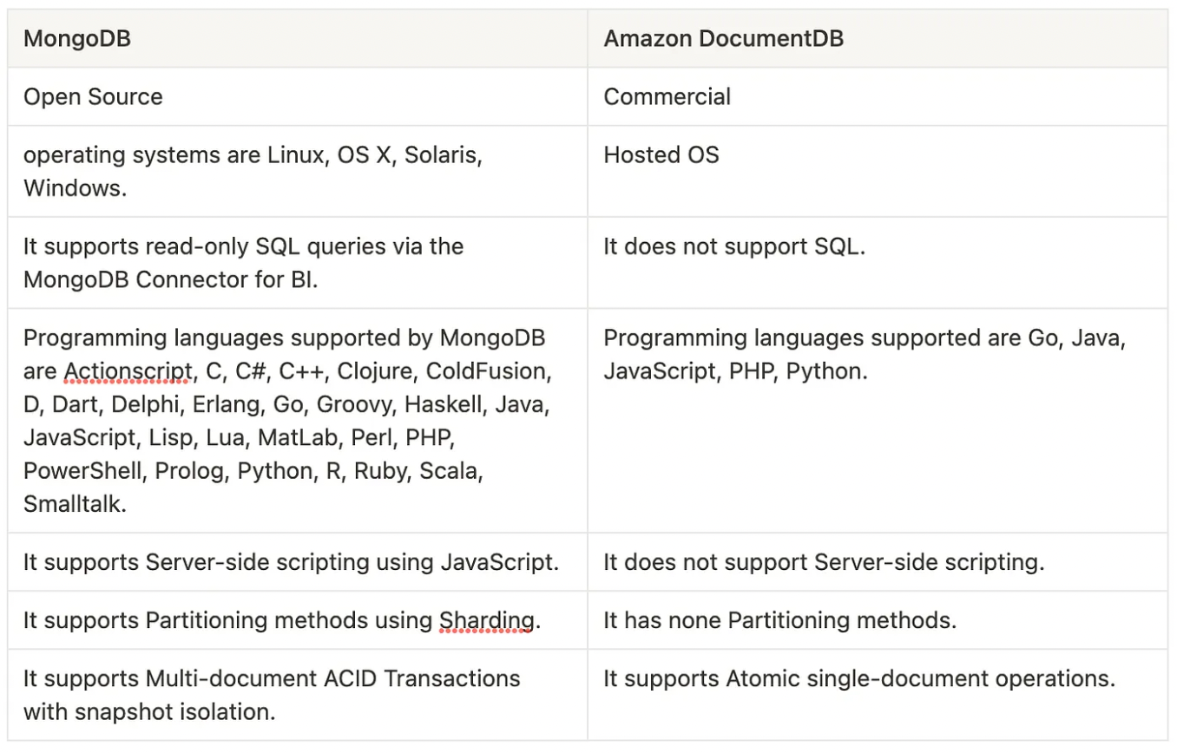Image resolution: width=1177 pixels, height=753 pixels.
Task: Click the word Smalltalk in languages list
Action: tap(74, 504)
